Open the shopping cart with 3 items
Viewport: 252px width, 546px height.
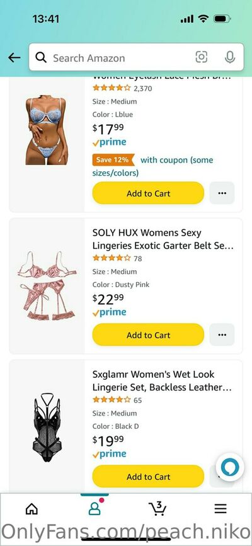tap(157, 508)
